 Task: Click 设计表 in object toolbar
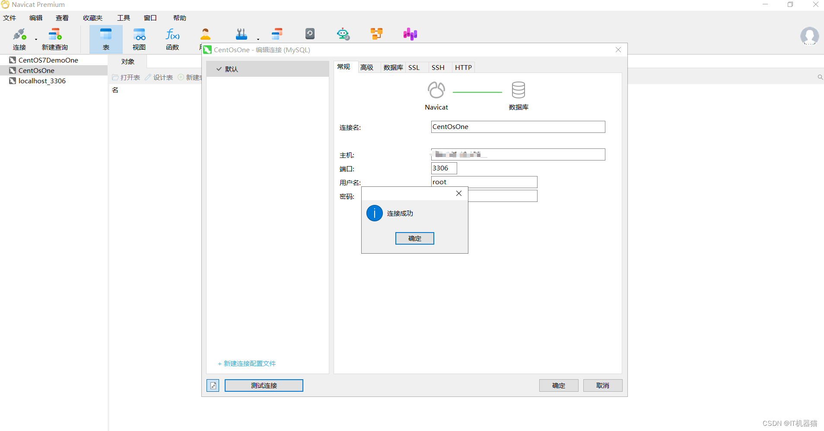coord(159,78)
